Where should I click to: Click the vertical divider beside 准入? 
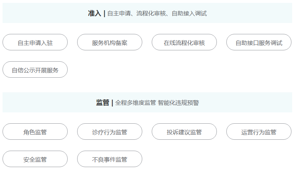(105, 13)
